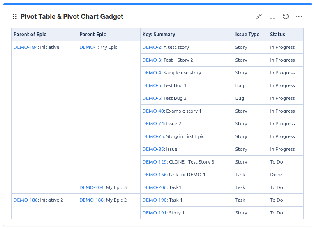The width and height of the screenshot is (314, 228).
Task: Open DEMO-184 Initiative 1 link
Action: (x=25, y=47)
